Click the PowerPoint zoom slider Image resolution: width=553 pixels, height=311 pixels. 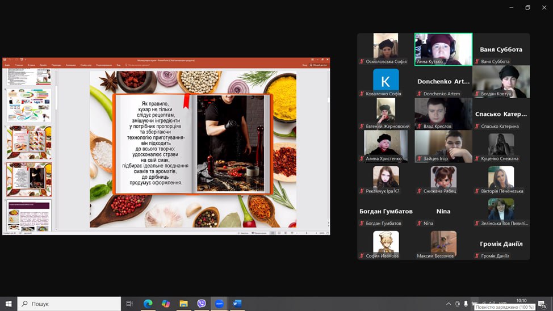307,233
